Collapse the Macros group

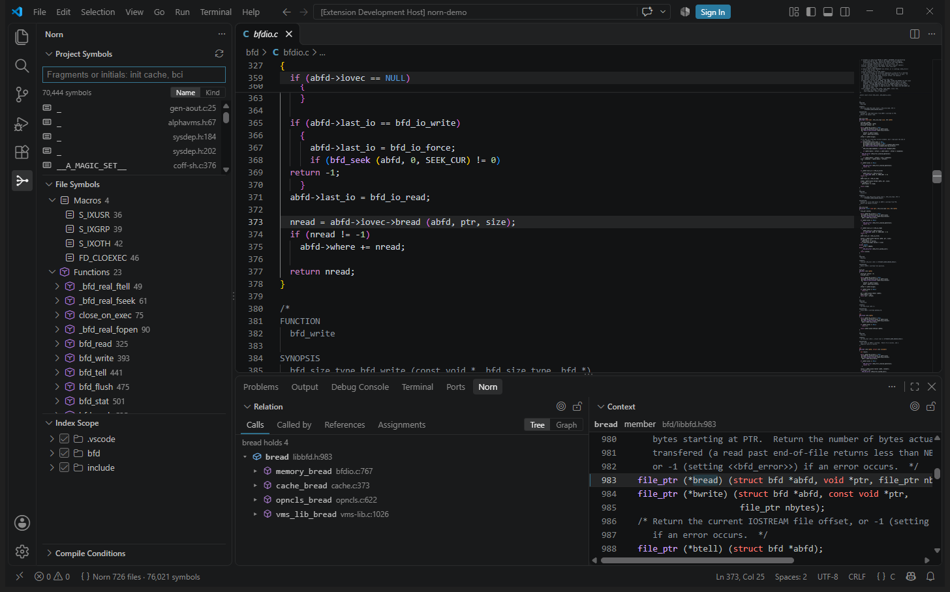52,200
